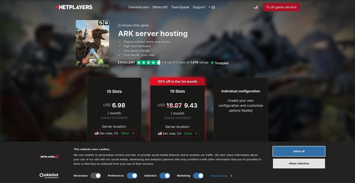Click the Trustpilot logo
The height and width of the screenshot is (183, 355).
(220, 63)
